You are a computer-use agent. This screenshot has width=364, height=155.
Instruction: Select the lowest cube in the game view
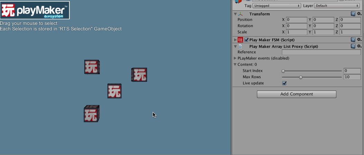tap(91, 114)
